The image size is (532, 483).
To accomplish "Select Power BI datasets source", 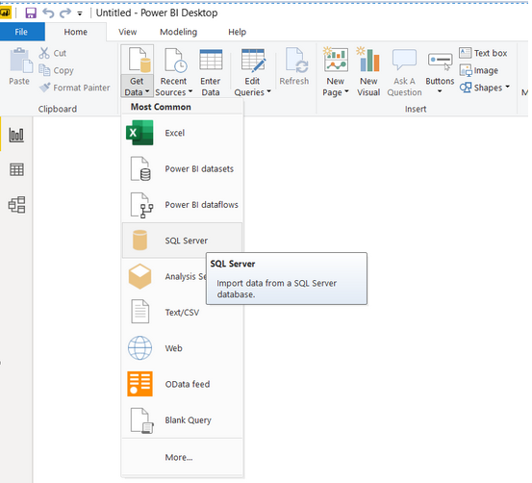I will click(x=182, y=168).
